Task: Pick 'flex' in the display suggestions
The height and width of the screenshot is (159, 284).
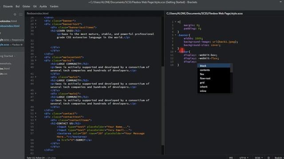Action: tap(214, 74)
